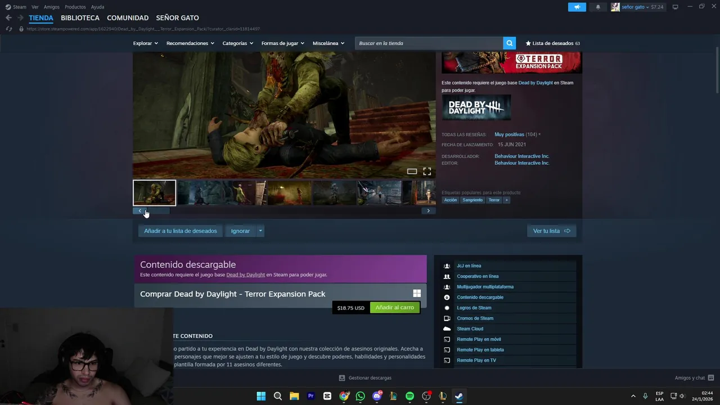Expand the Miscelánea dropdown

[x=328, y=43]
